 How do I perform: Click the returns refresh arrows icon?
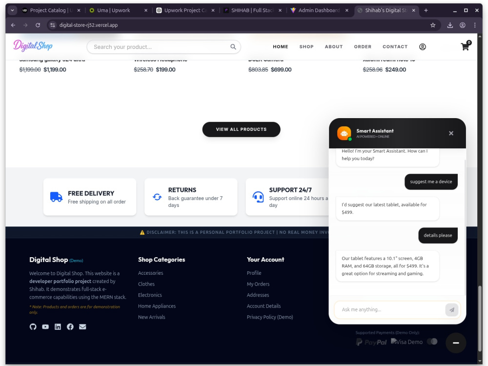click(x=157, y=197)
